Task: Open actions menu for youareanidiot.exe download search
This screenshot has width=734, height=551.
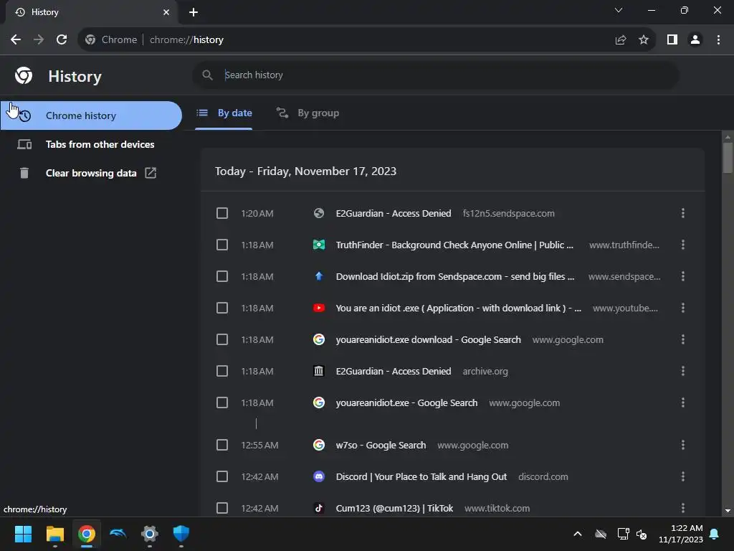Action: point(683,339)
